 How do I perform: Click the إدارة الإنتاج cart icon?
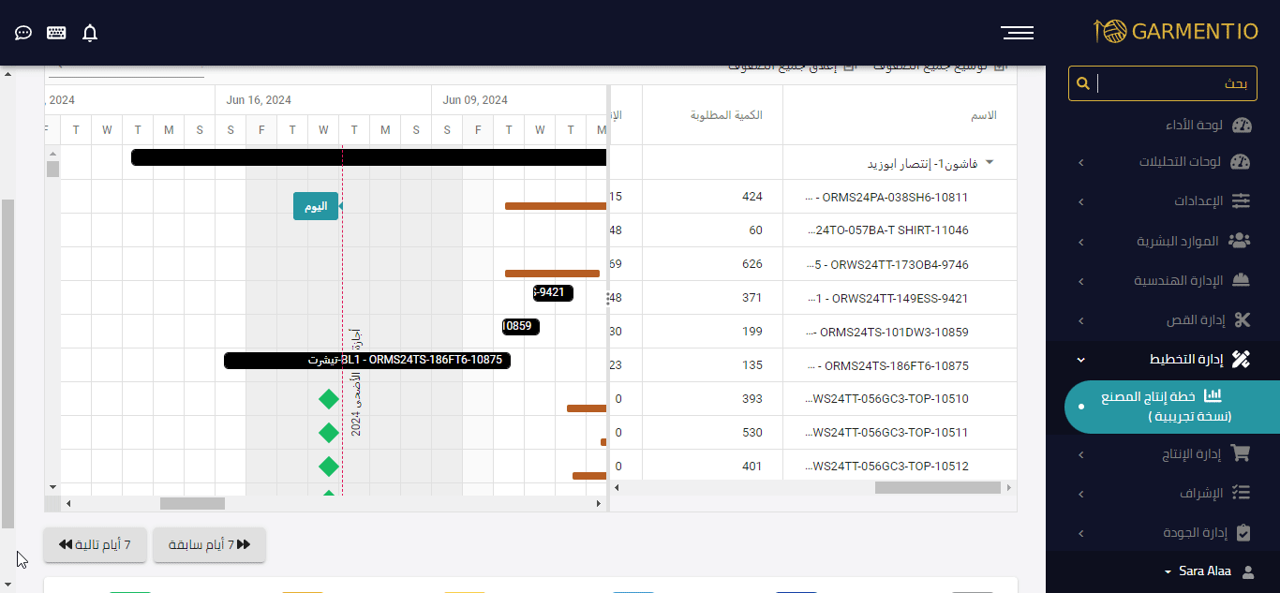point(1241,453)
